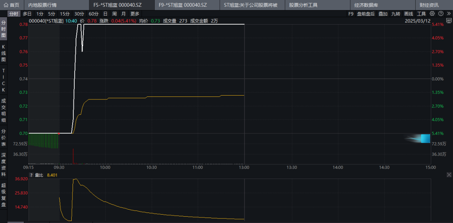Enable 九转 indicator
Image resolution: width=453 pixels, height=223 pixels.
pos(396,14)
